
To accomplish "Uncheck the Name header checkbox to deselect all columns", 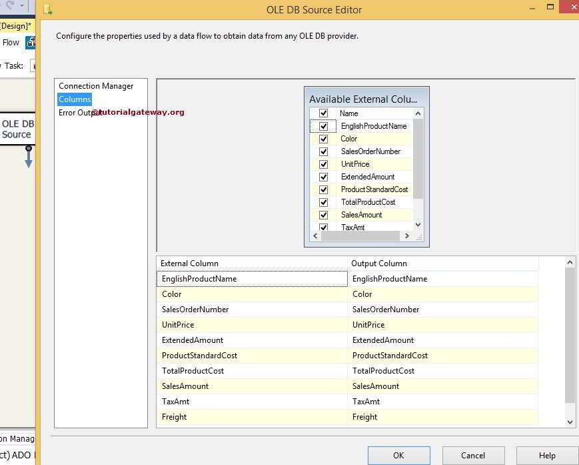I will pos(323,113).
